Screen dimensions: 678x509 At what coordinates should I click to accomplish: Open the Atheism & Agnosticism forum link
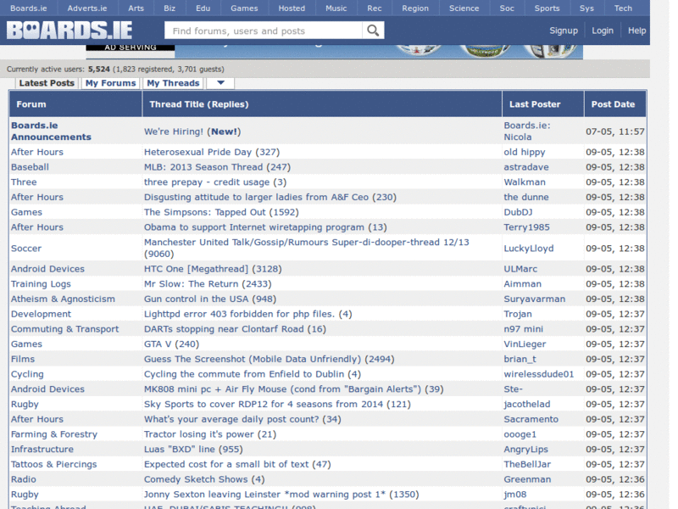coord(63,299)
